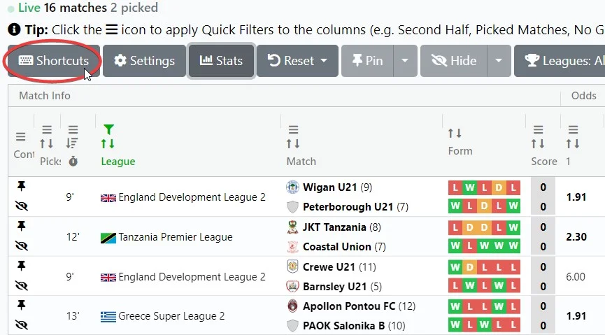Pin the Crewe U21 match row
The image size is (605, 335).
coord(21,266)
